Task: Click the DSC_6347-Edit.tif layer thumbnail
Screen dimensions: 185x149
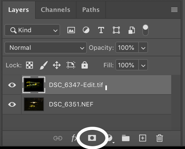Action: [x=34, y=85]
